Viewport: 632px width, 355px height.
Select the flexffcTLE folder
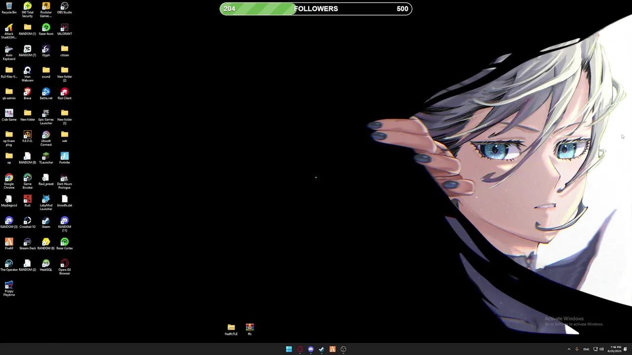tap(231, 330)
